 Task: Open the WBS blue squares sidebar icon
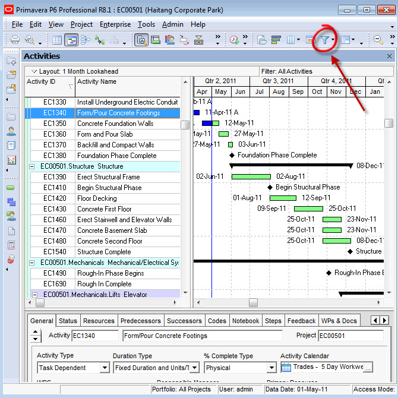pyautogui.click(x=11, y=202)
